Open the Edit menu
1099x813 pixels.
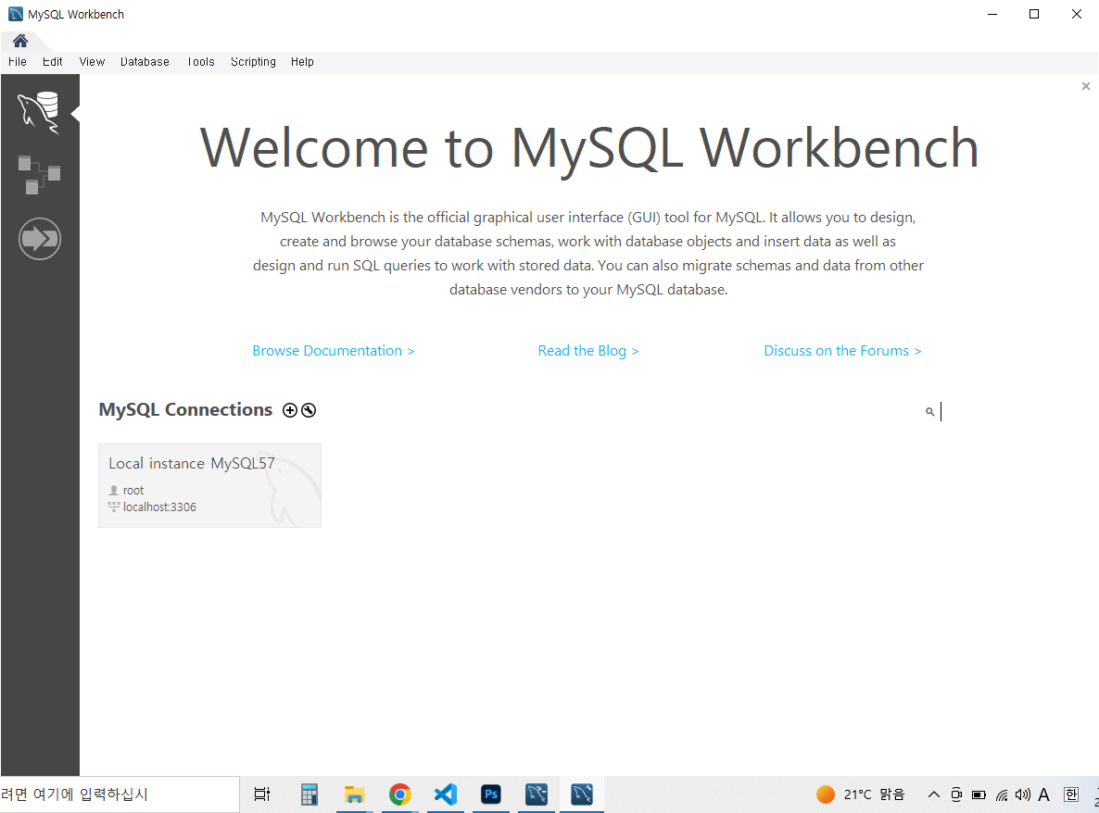(x=53, y=62)
